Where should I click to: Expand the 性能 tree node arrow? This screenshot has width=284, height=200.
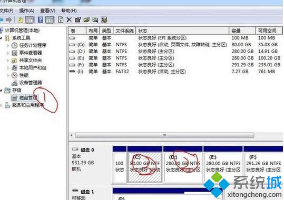[x=8, y=75]
